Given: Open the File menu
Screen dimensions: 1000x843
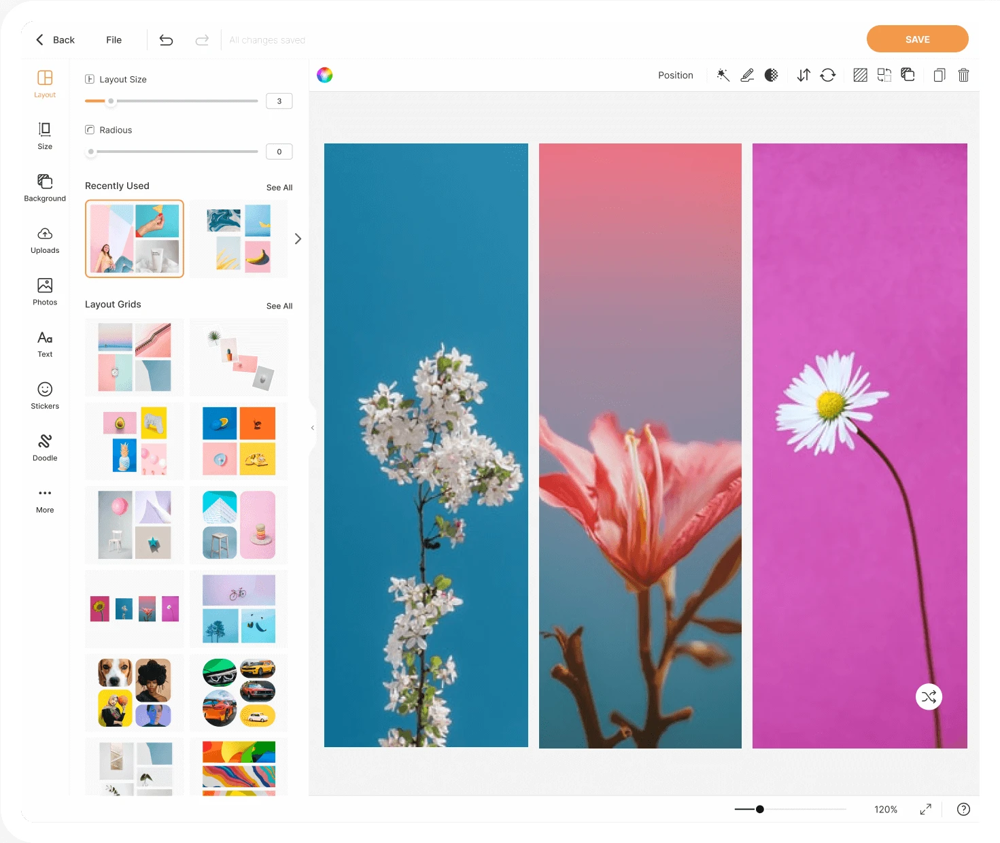Looking at the screenshot, I should click(114, 39).
